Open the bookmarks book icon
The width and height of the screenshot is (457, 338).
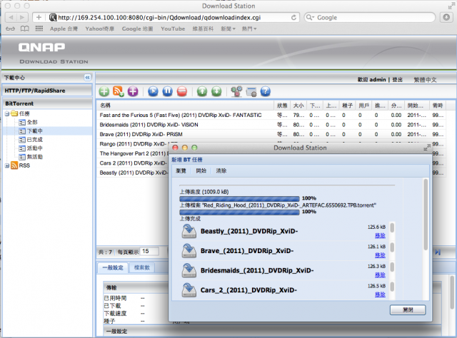coord(25,29)
